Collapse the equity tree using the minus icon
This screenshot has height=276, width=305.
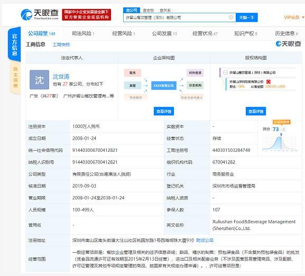225,72
